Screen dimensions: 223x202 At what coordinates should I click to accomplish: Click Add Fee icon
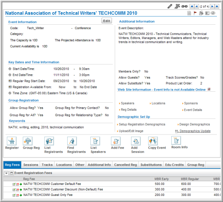coord(116,141)
